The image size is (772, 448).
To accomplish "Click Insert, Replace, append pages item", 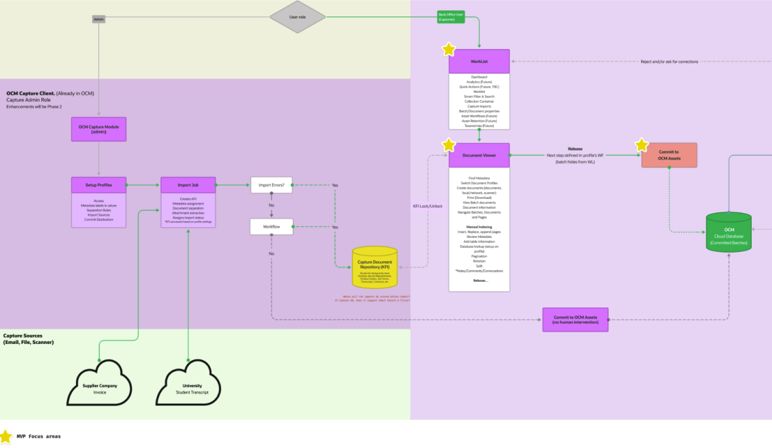I will click(x=479, y=232).
